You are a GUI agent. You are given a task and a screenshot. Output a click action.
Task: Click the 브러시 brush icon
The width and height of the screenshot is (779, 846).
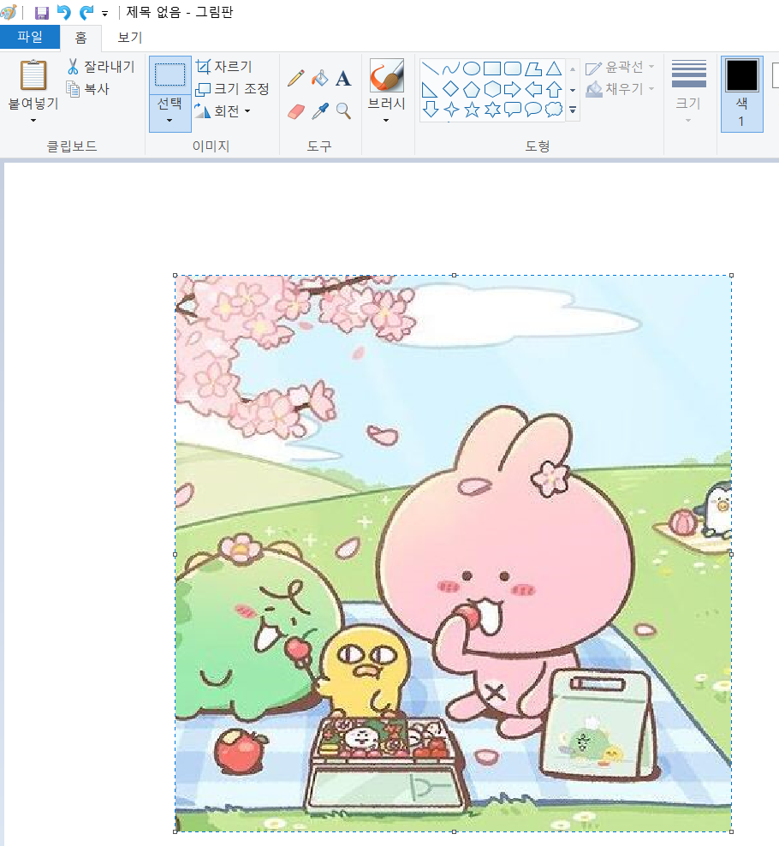[386, 75]
